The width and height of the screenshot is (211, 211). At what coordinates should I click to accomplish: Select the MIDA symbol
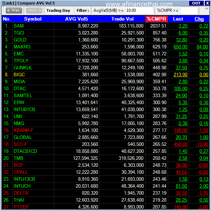coord(19,82)
